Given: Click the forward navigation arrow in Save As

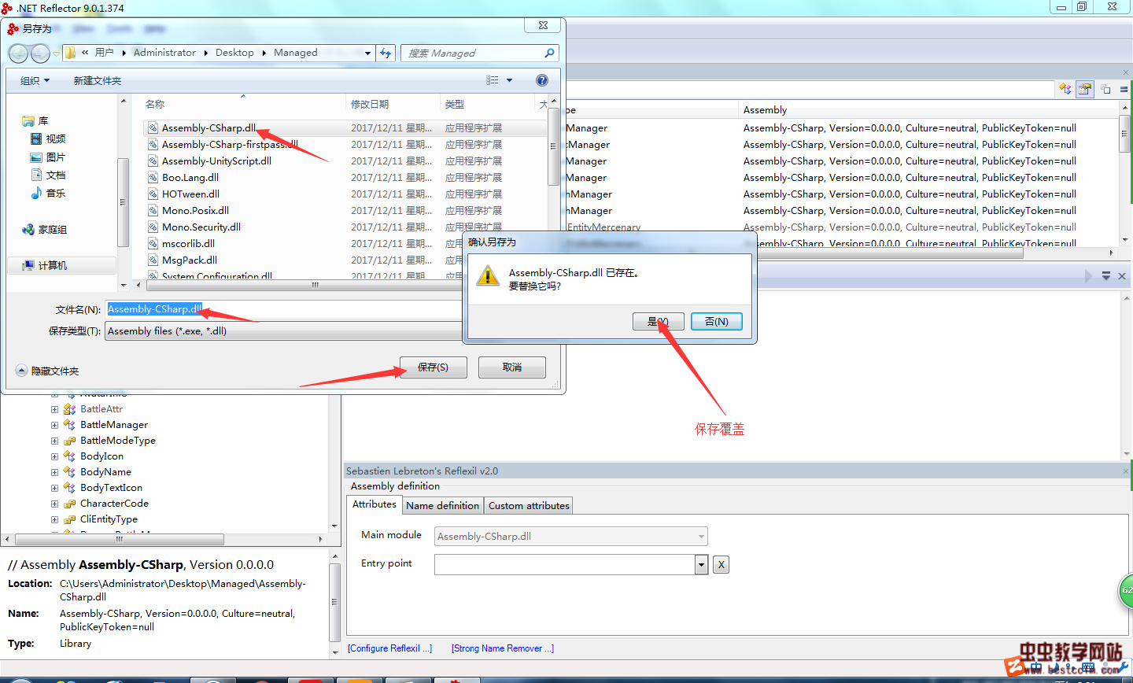Looking at the screenshot, I should coord(40,54).
